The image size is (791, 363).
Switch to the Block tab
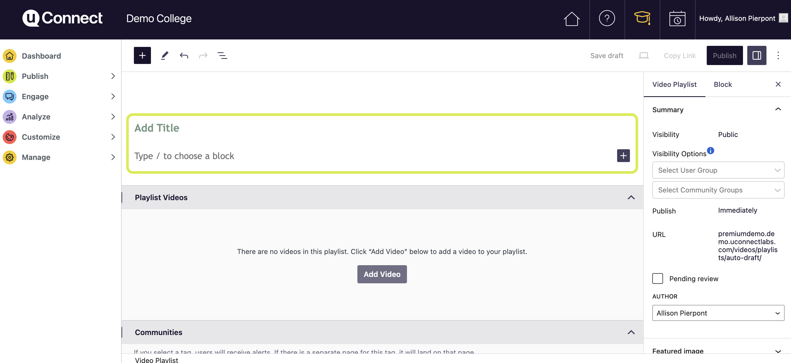(722, 84)
